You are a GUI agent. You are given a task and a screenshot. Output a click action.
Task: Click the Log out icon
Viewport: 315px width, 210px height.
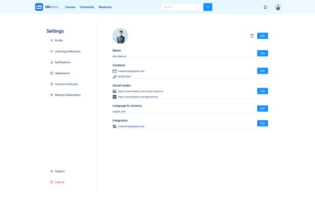click(x=52, y=182)
